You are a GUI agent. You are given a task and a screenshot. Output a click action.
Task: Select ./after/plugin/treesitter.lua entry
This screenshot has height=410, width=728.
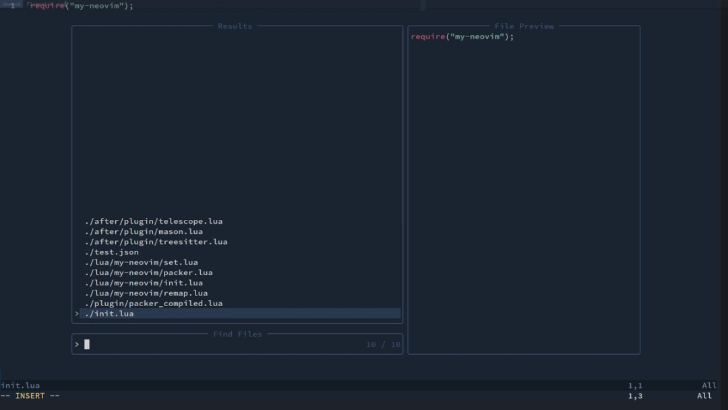pos(155,241)
